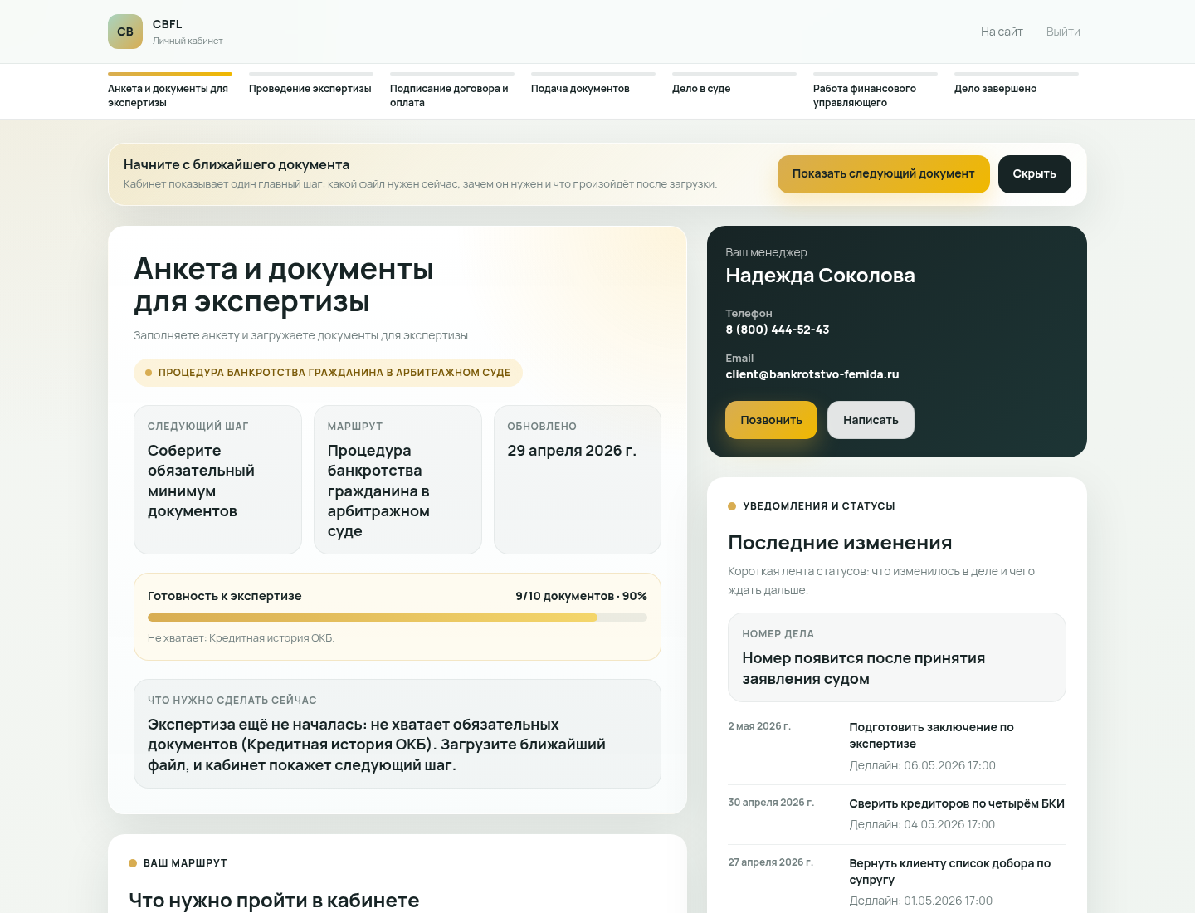Click 'Что нужно пройти в кабинете' heading
The height and width of the screenshot is (913, 1195).
(x=274, y=901)
